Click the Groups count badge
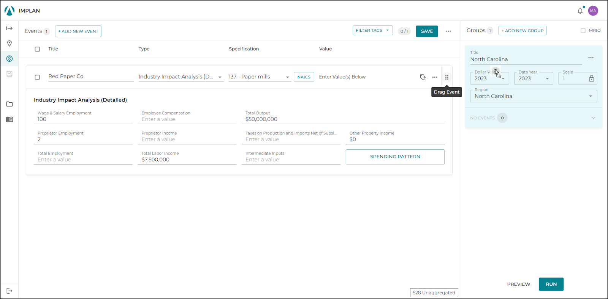This screenshot has height=299, width=608. coord(490,31)
